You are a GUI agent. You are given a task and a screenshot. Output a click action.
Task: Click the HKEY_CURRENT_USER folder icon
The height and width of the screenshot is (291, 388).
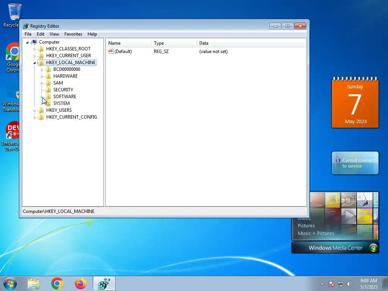coord(41,55)
